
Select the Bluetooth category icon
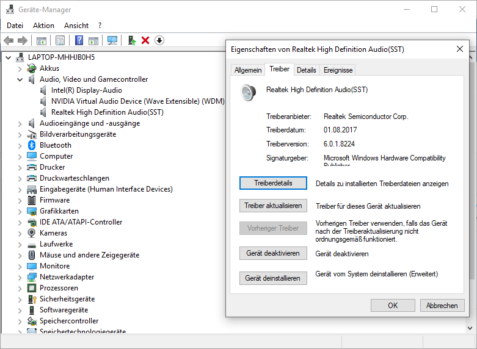[x=32, y=145]
